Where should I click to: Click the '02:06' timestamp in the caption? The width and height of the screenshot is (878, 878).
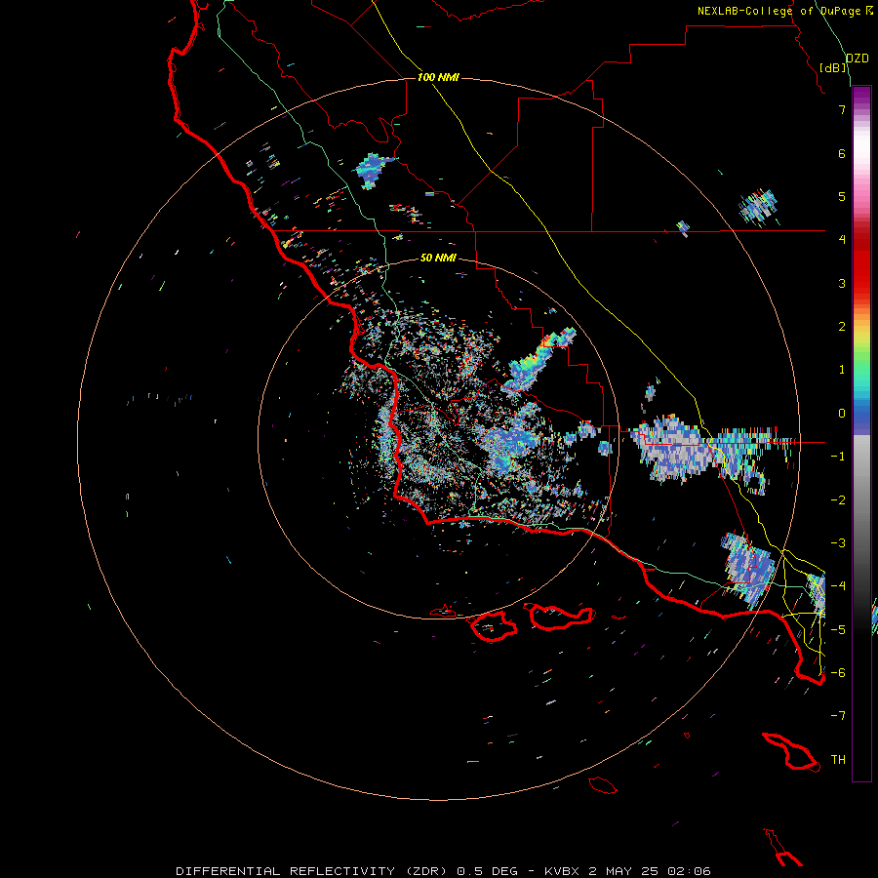pyautogui.click(x=692, y=871)
